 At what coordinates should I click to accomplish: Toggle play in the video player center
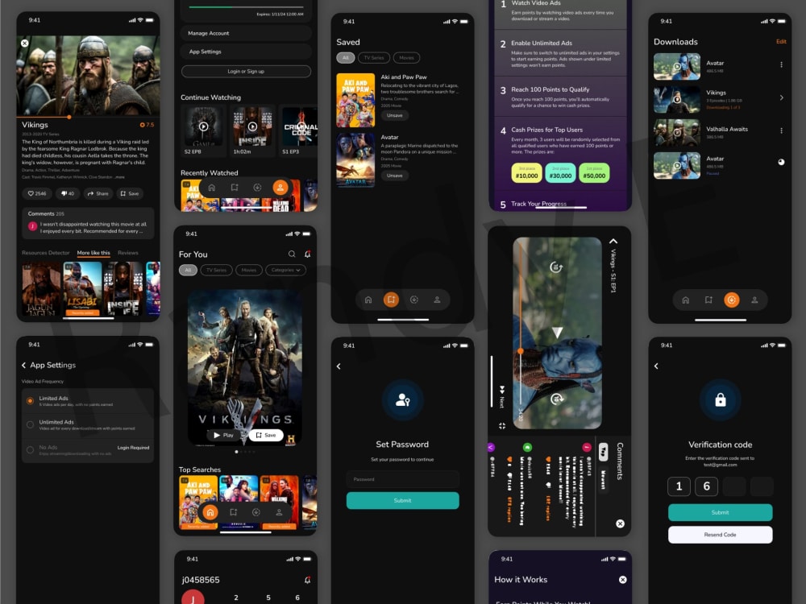(557, 333)
